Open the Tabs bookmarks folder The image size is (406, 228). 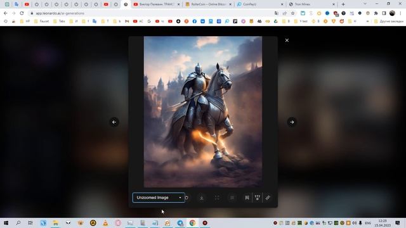pyautogui.click(x=59, y=21)
